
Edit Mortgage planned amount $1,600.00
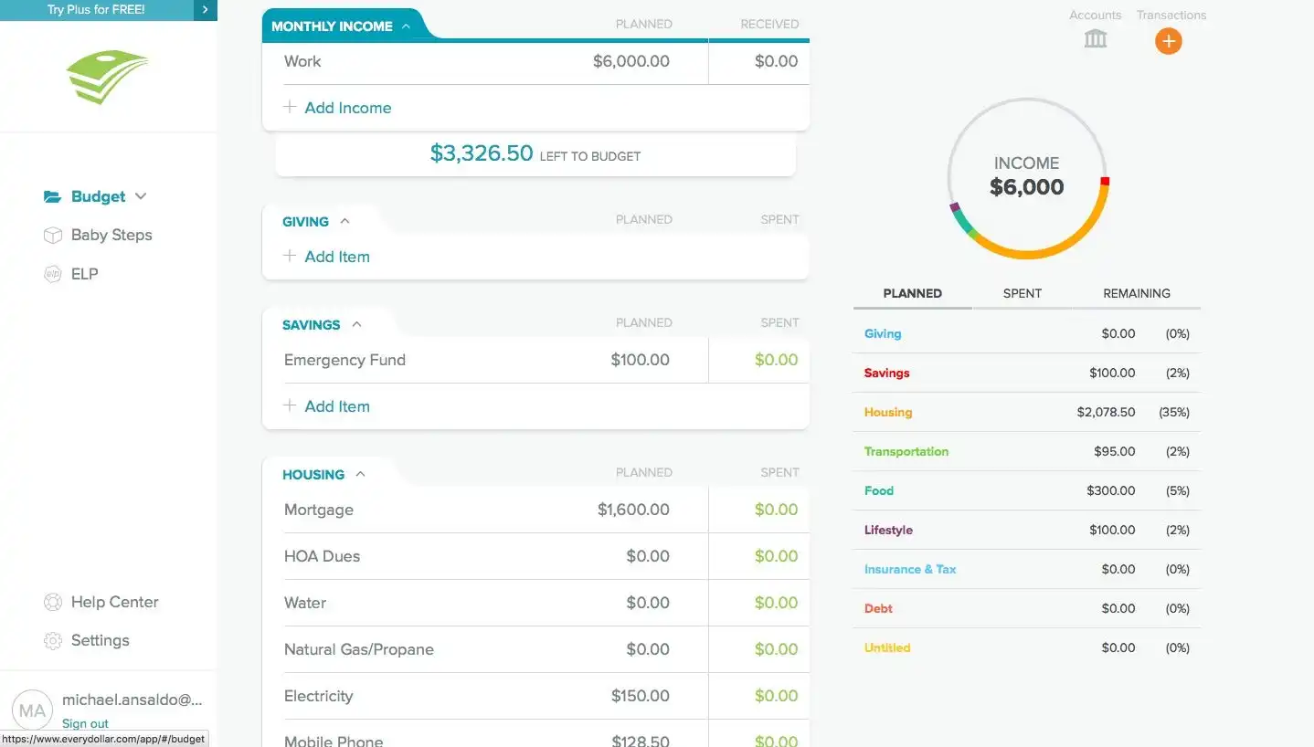tap(633, 510)
